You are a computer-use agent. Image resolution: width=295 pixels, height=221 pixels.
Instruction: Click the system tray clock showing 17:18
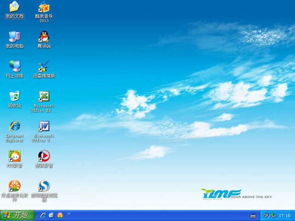coord(284,215)
